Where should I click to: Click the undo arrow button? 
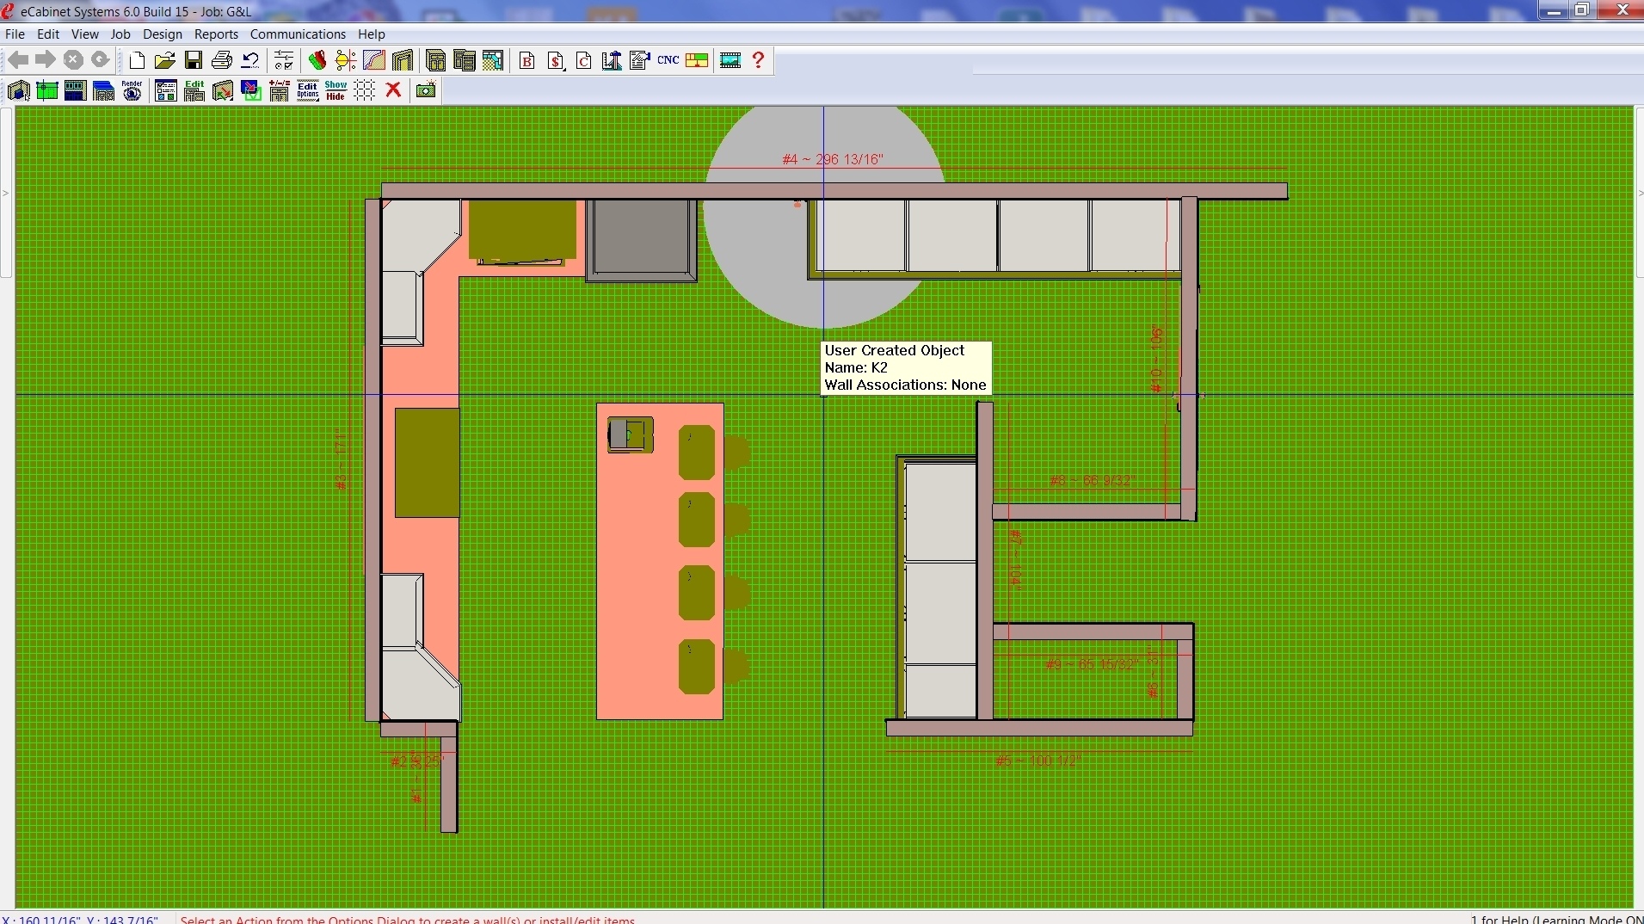click(x=250, y=60)
